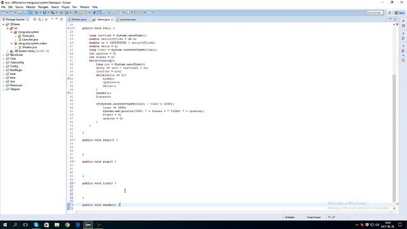Open the Package Explorer view menu arrow
Image resolution: width=407 pixels, height=229 pixels.
coord(52,19)
